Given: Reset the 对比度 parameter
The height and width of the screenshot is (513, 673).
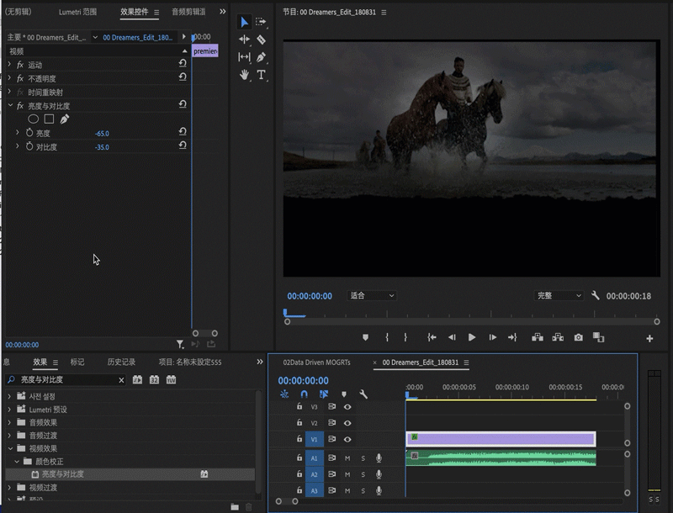Looking at the screenshot, I should (x=183, y=146).
